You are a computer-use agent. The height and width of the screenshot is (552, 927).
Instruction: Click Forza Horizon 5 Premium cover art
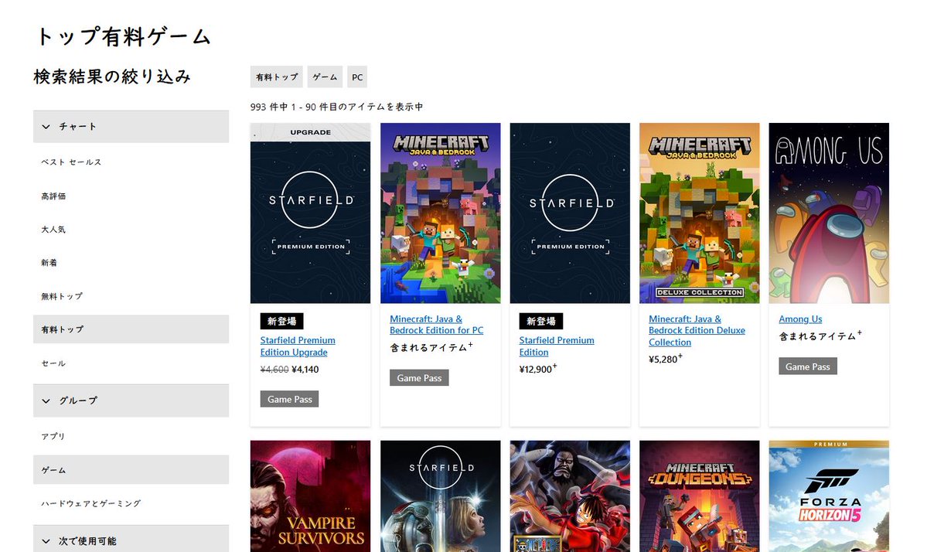pos(829,496)
